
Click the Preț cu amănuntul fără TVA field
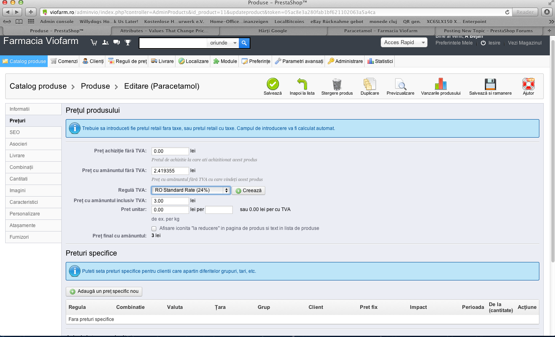(x=170, y=171)
